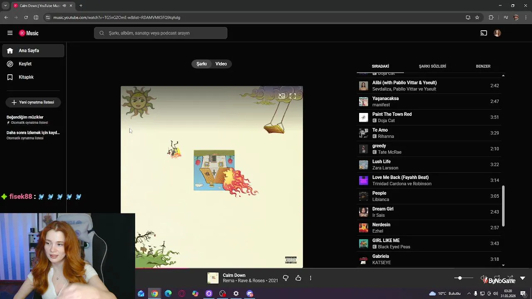The width and height of the screenshot is (532, 299).
Task: Open Chrome three-dot menu
Action: tap(526, 17)
